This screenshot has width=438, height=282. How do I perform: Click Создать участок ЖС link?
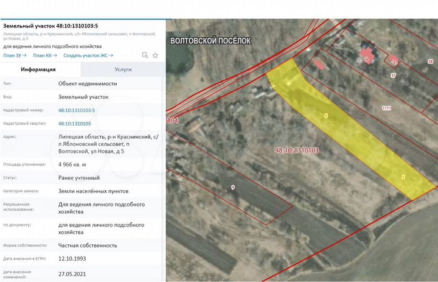pyautogui.click(x=88, y=55)
